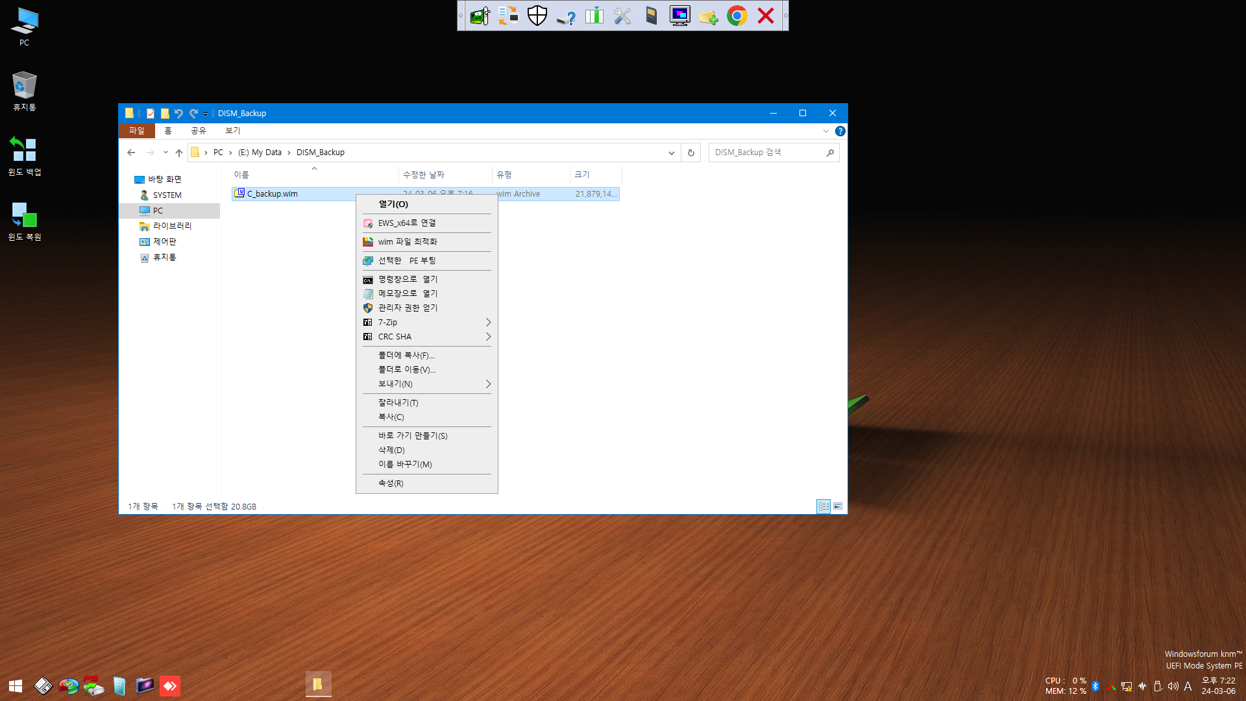Image resolution: width=1246 pixels, height=701 pixels.
Task: Open the network card tool in top dock
Action: coord(480,16)
